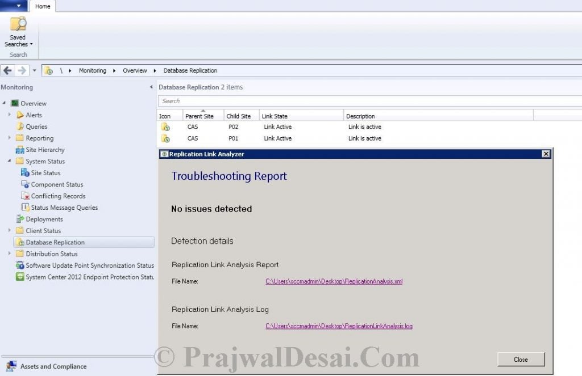Sort by the Link State column header
The image size is (582, 376).
coord(301,116)
